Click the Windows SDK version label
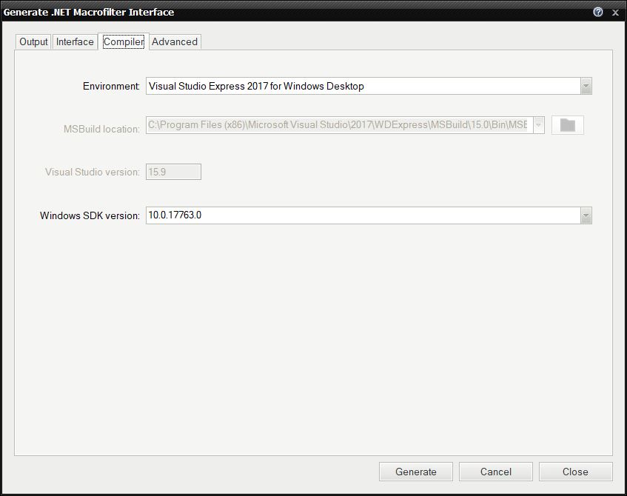627x496 pixels. pyautogui.click(x=90, y=216)
